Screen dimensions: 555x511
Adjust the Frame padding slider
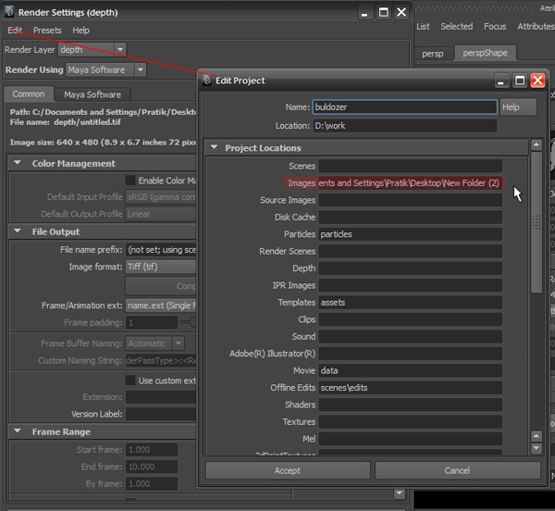click(191, 321)
